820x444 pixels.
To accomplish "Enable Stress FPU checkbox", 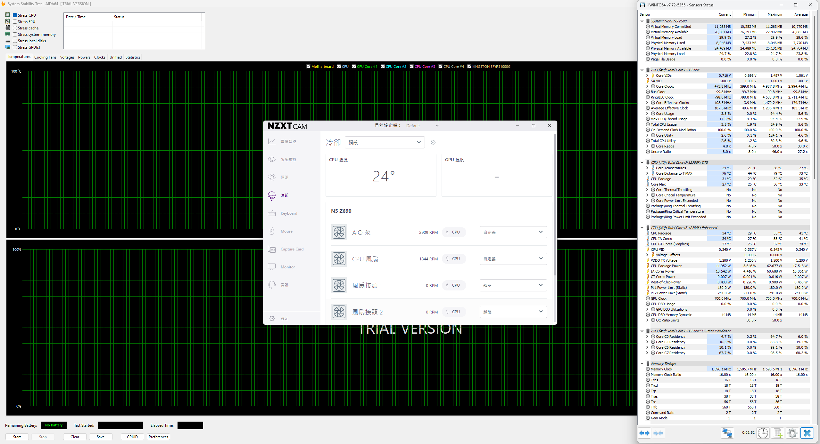I will (x=15, y=21).
